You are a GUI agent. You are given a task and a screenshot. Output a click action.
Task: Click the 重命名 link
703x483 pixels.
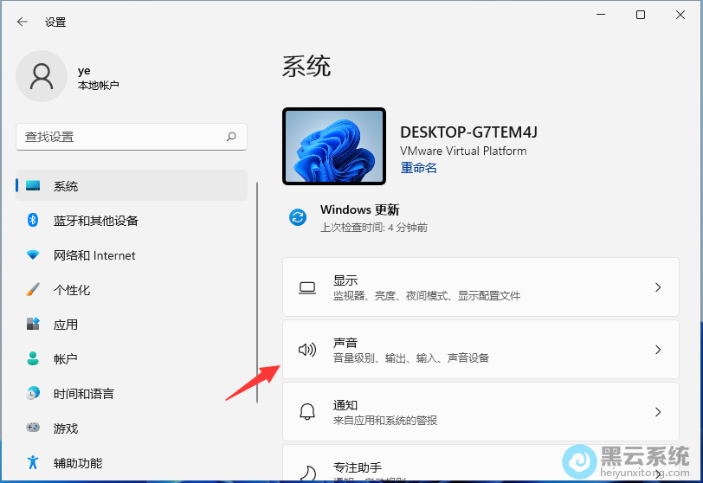click(418, 168)
